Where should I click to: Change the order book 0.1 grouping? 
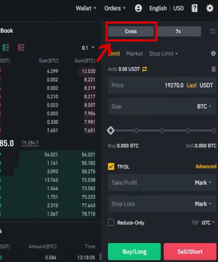[88, 48]
